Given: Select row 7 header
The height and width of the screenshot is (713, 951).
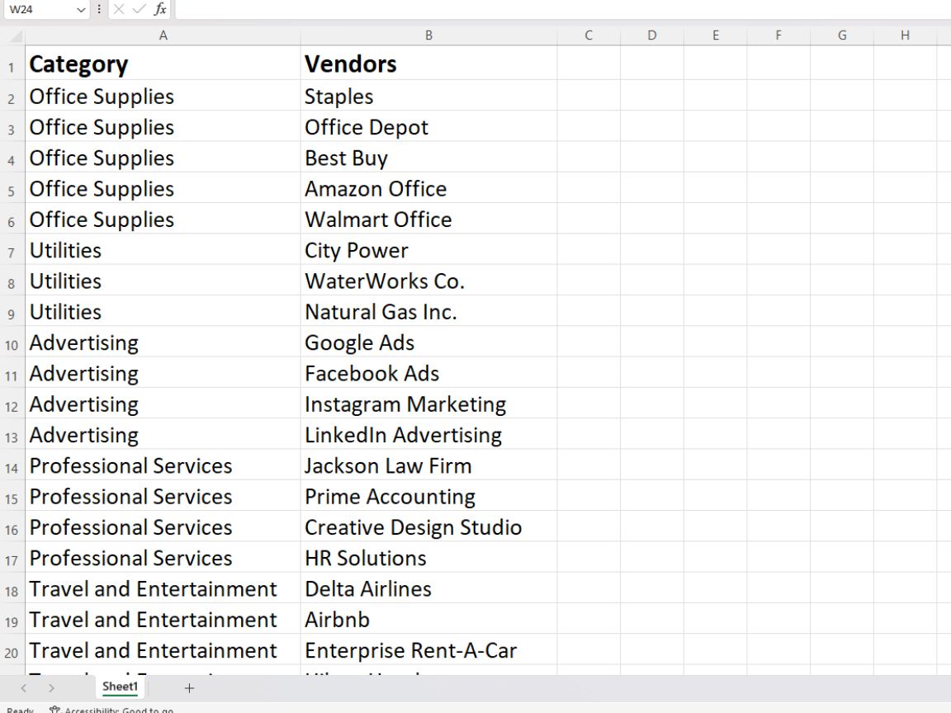Looking at the screenshot, I should click(12, 250).
